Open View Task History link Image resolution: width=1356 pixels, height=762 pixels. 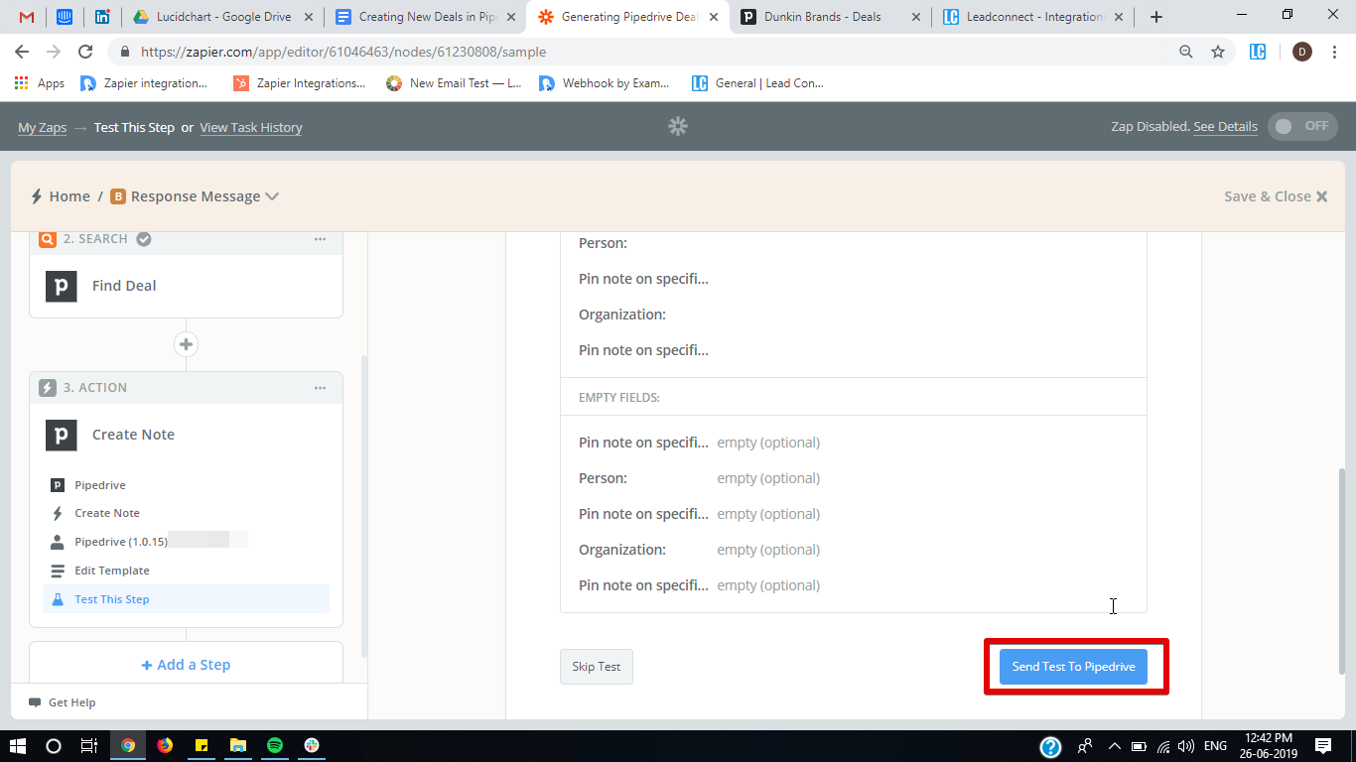(251, 127)
